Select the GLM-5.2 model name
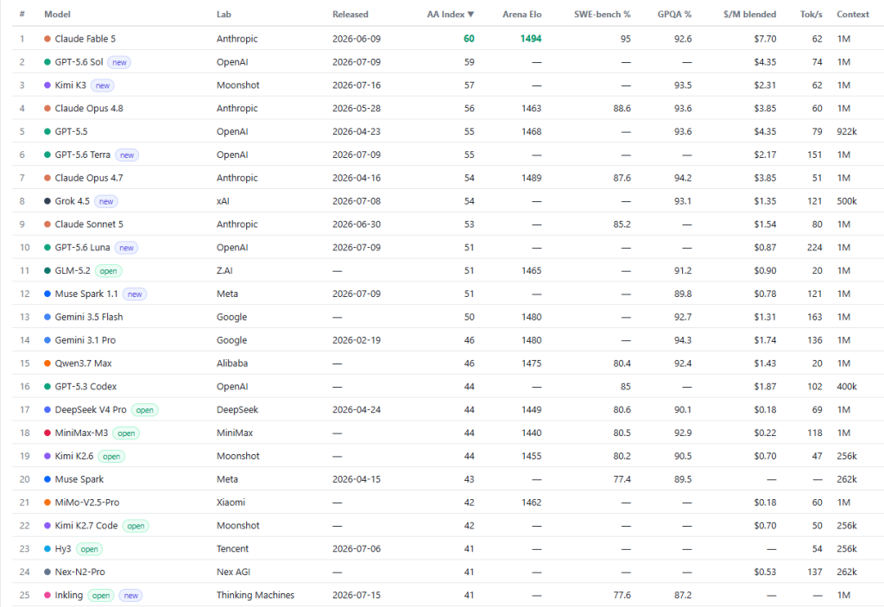The width and height of the screenshot is (884, 607). pyautogui.click(x=73, y=270)
